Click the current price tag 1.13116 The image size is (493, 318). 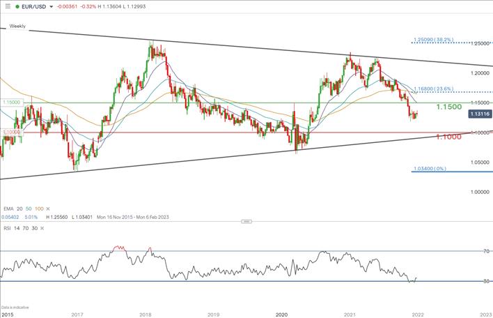(479, 113)
